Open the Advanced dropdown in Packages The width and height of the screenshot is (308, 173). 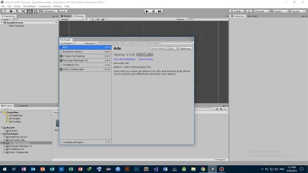pos(90,43)
